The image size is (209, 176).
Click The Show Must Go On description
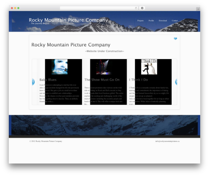pyautogui.click(x=104, y=96)
